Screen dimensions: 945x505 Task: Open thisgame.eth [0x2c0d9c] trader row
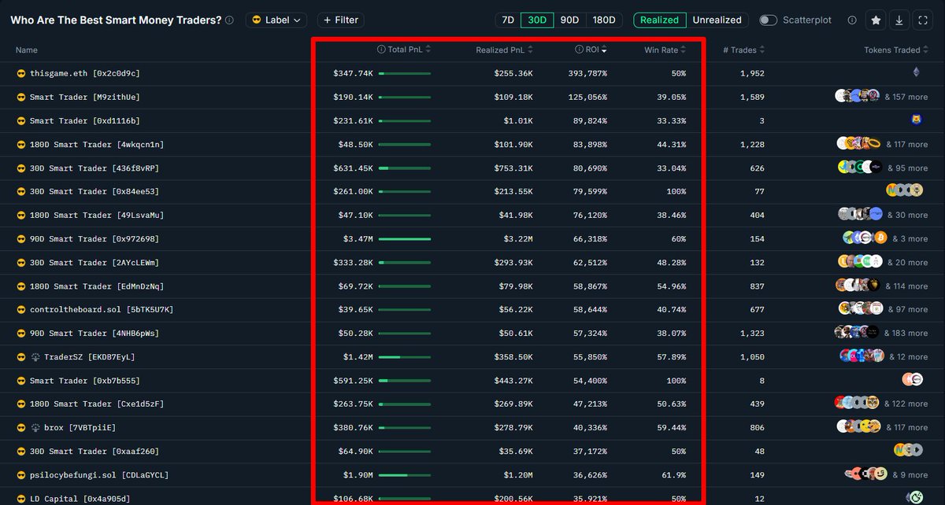(x=472, y=73)
